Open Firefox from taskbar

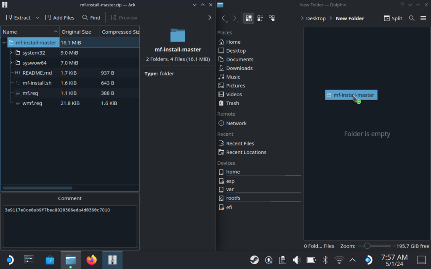(91, 260)
